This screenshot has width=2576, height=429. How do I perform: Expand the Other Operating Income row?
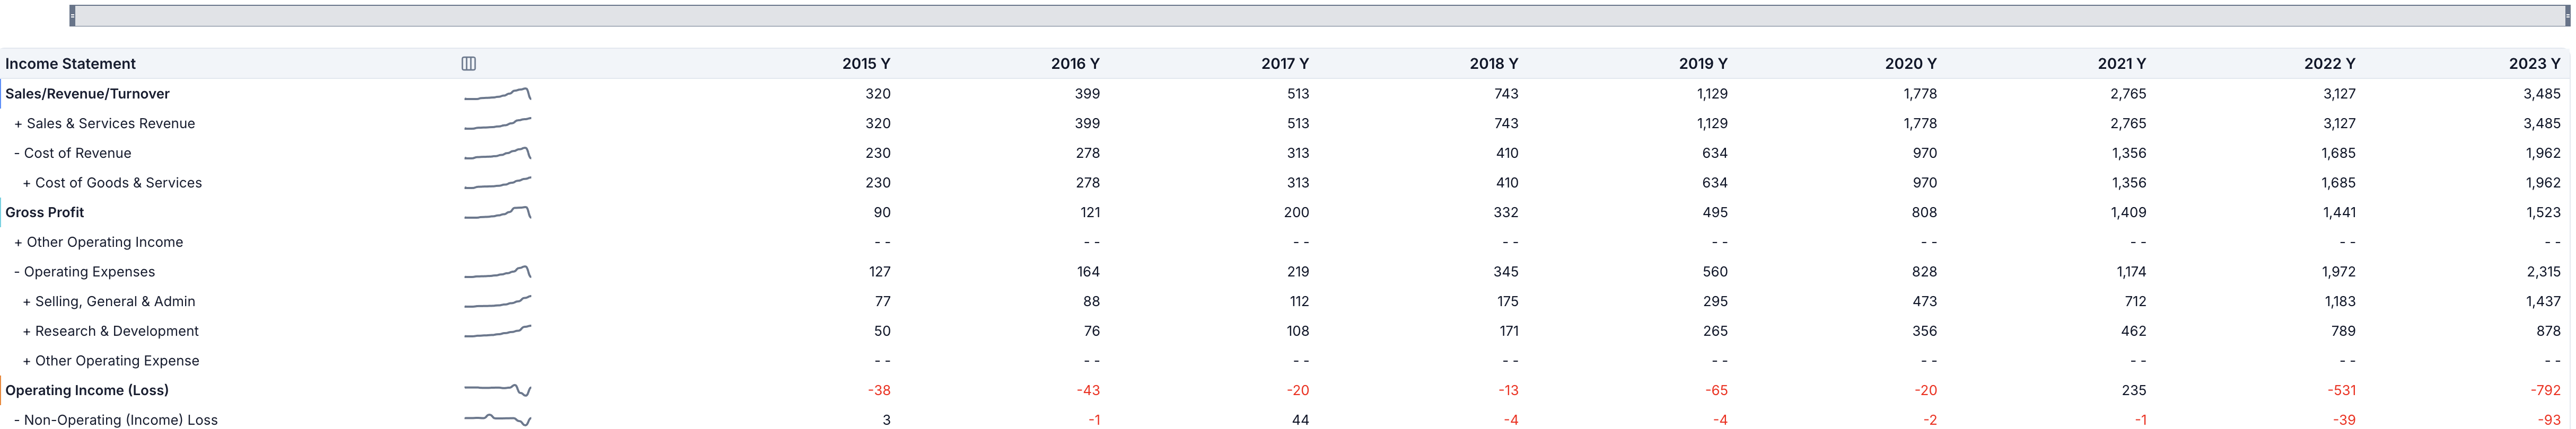coord(18,243)
